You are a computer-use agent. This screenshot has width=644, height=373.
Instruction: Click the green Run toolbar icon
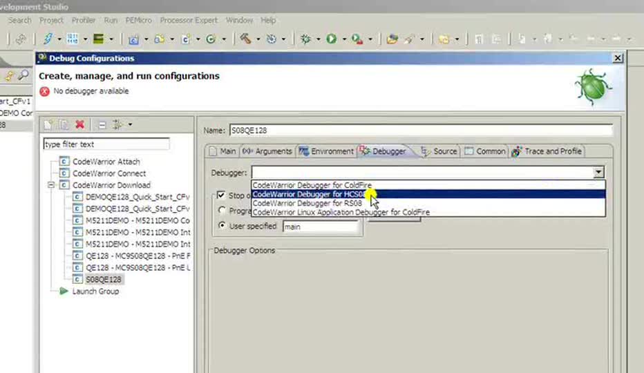(x=332, y=39)
